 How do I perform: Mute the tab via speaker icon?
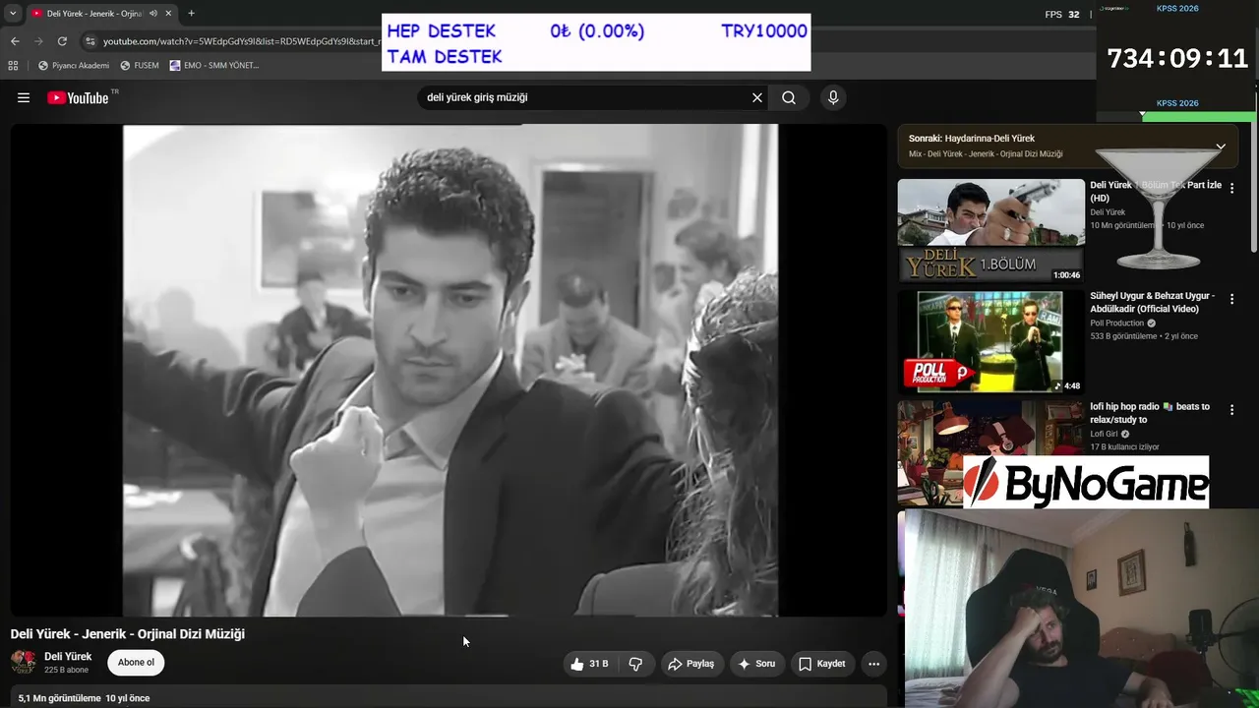pyautogui.click(x=153, y=14)
